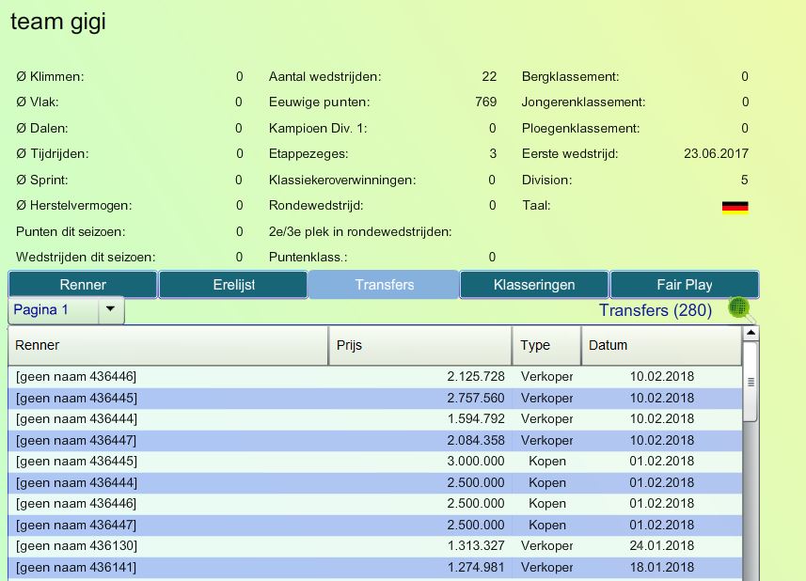Viewport: 806px width, 581px height.
Task: Switch to the Renner tab
Action: tap(83, 285)
